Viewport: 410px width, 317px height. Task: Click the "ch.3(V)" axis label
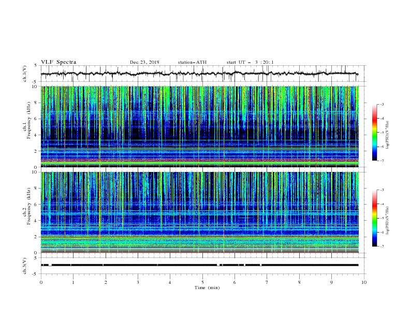click(x=25, y=266)
